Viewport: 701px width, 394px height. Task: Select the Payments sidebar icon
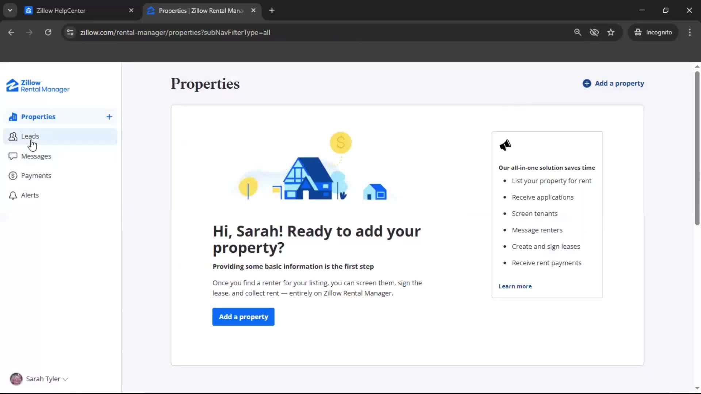(x=13, y=175)
